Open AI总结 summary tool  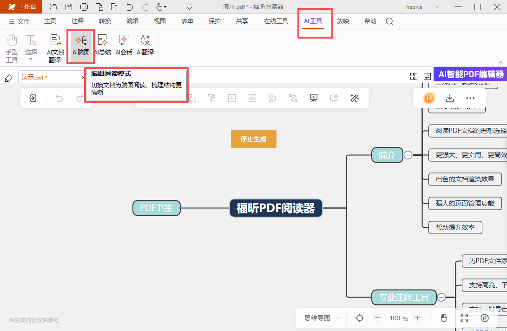[103, 45]
